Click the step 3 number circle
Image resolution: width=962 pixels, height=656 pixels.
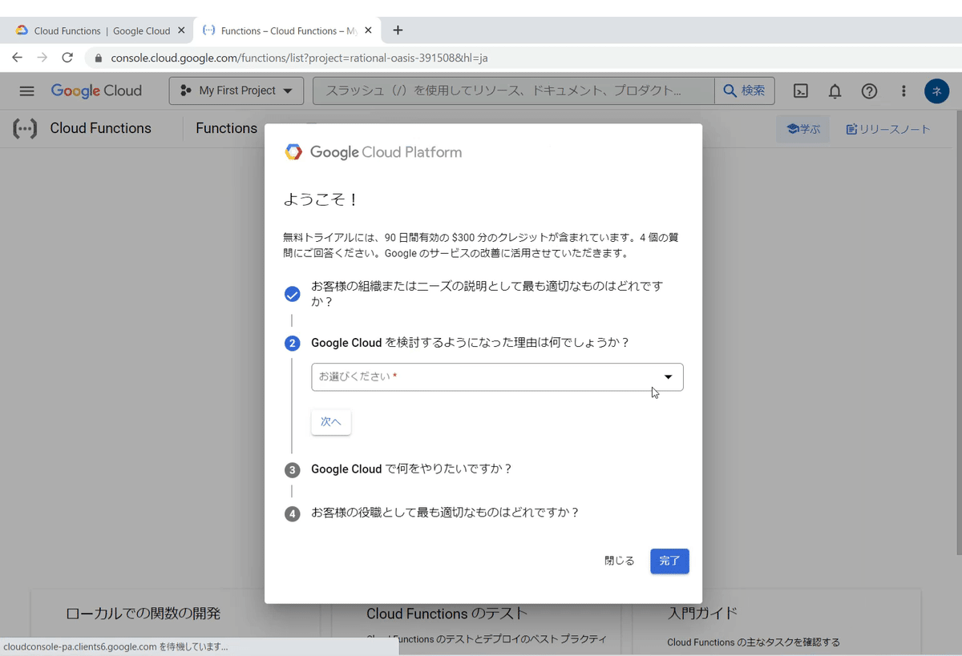tap(293, 469)
